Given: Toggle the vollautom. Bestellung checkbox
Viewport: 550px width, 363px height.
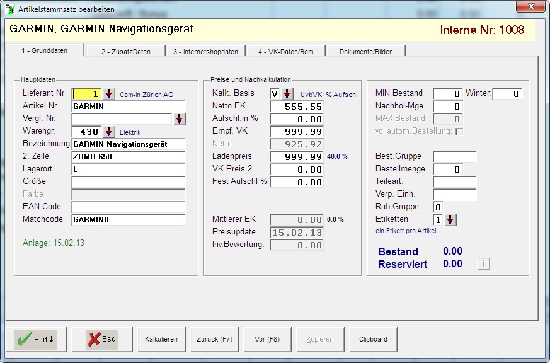Looking at the screenshot, I should [x=459, y=132].
